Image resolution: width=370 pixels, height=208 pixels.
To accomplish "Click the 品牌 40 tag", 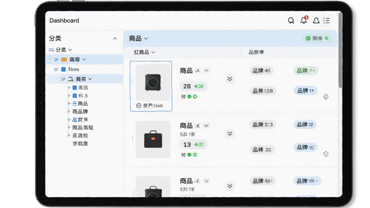I will click(261, 70).
